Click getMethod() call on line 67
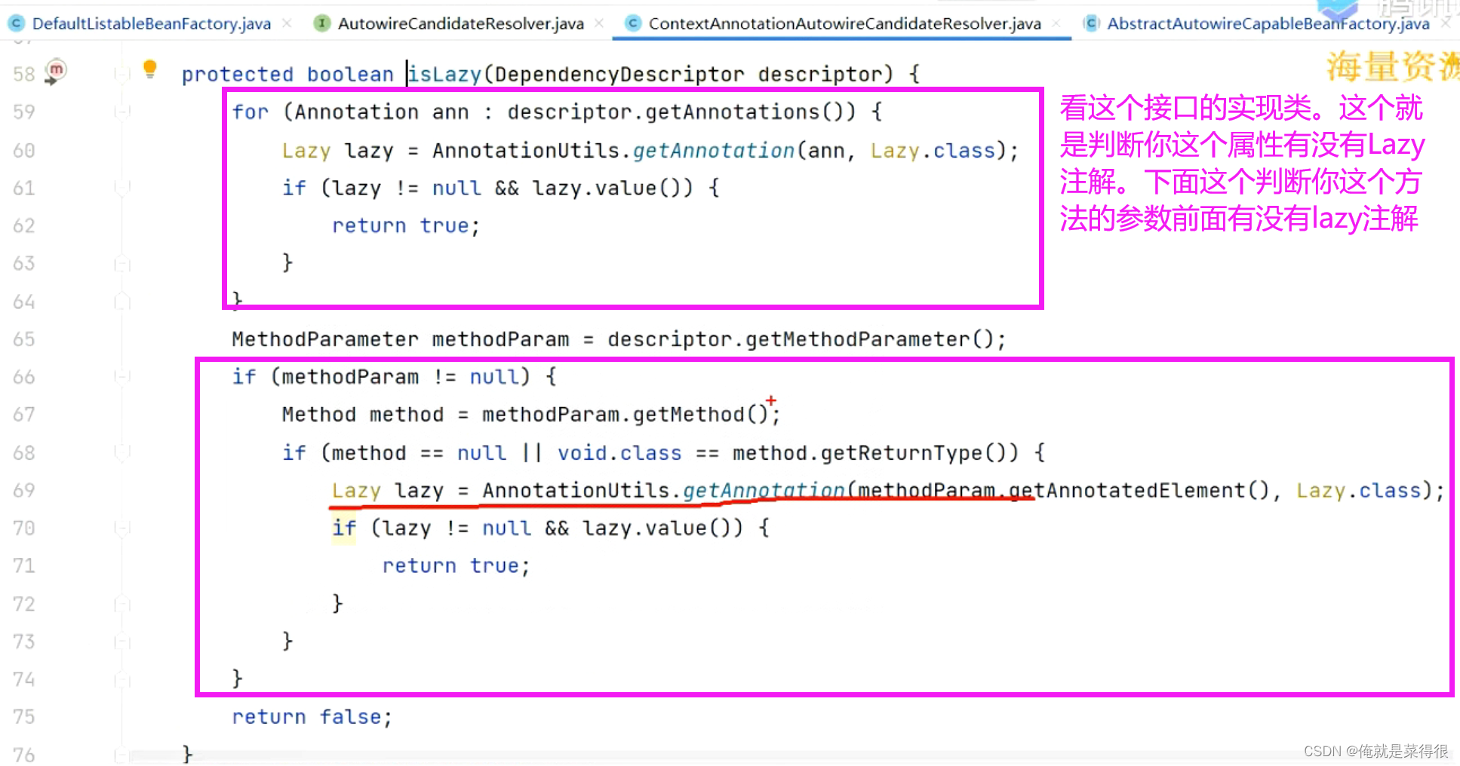The width and height of the screenshot is (1460, 766). tap(699, 415)
